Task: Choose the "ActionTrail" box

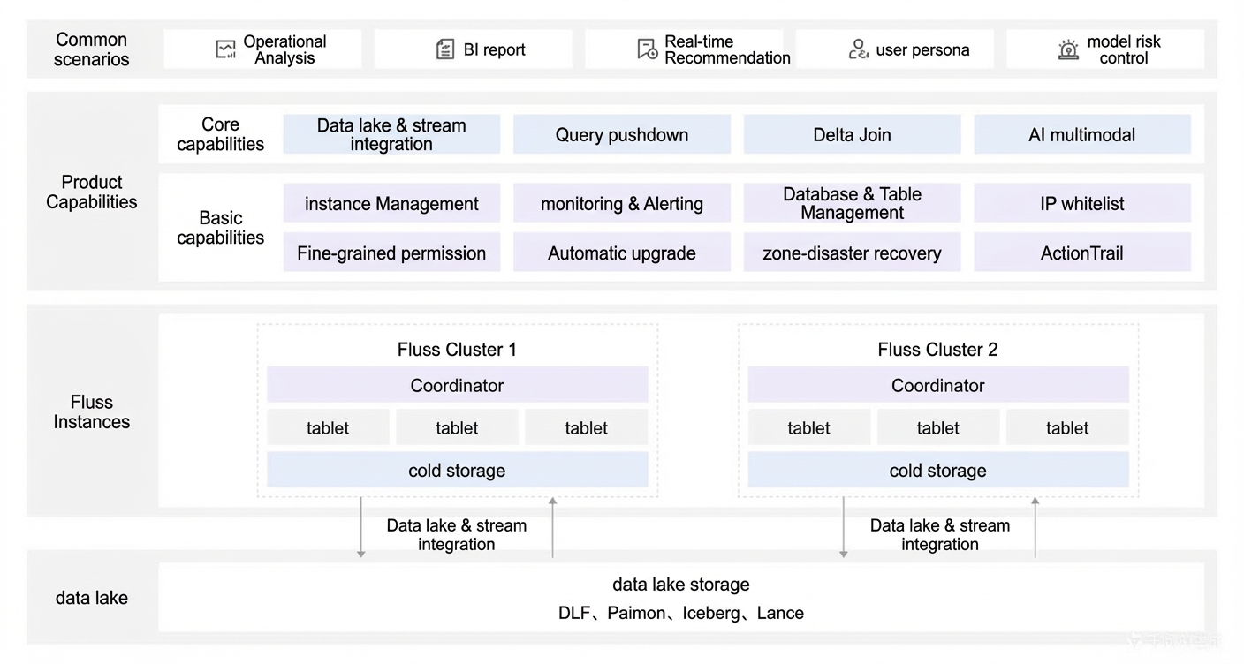Action: tap(1082, 253)
